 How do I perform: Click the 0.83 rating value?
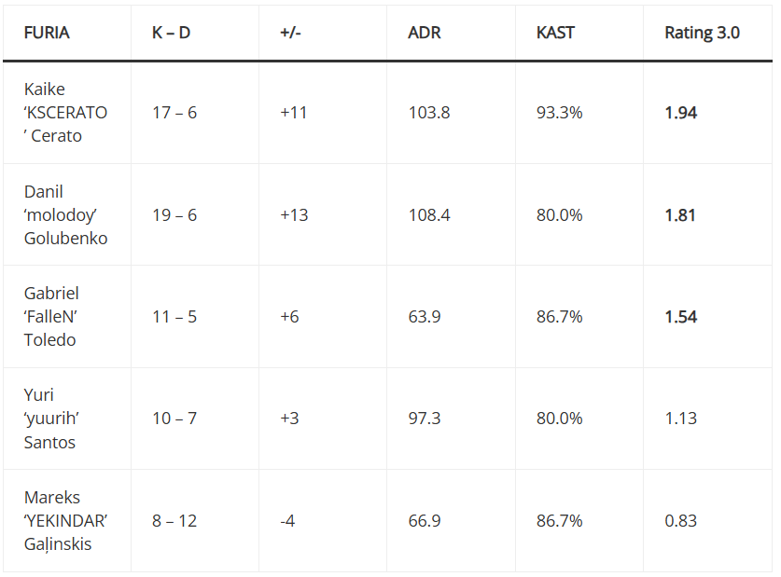coord(680,521)
